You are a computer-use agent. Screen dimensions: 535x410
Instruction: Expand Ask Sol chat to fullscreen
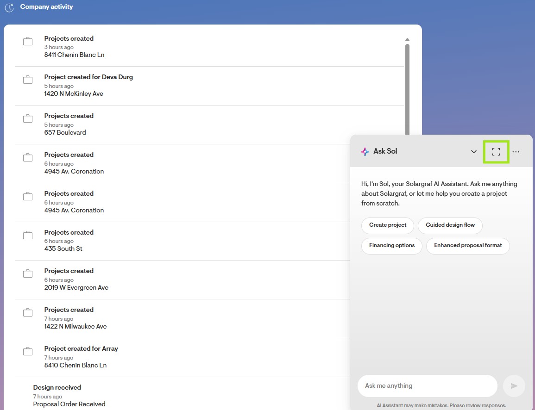496,152
